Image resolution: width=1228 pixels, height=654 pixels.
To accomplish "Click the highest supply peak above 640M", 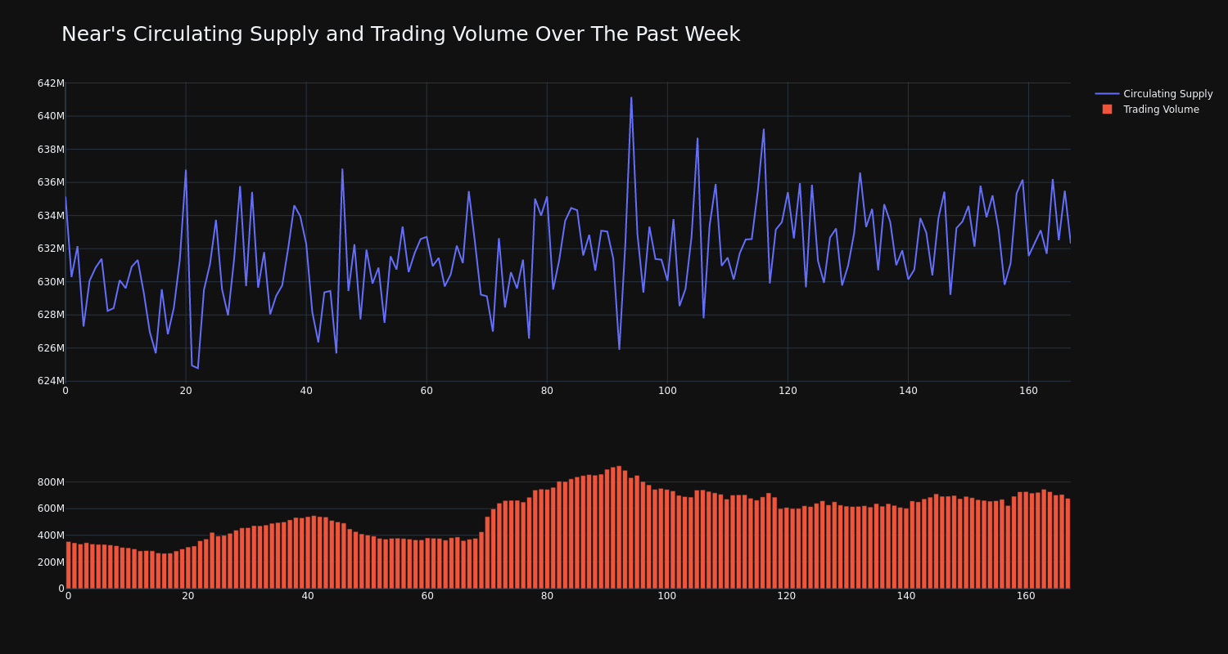I will pos(631,98).
